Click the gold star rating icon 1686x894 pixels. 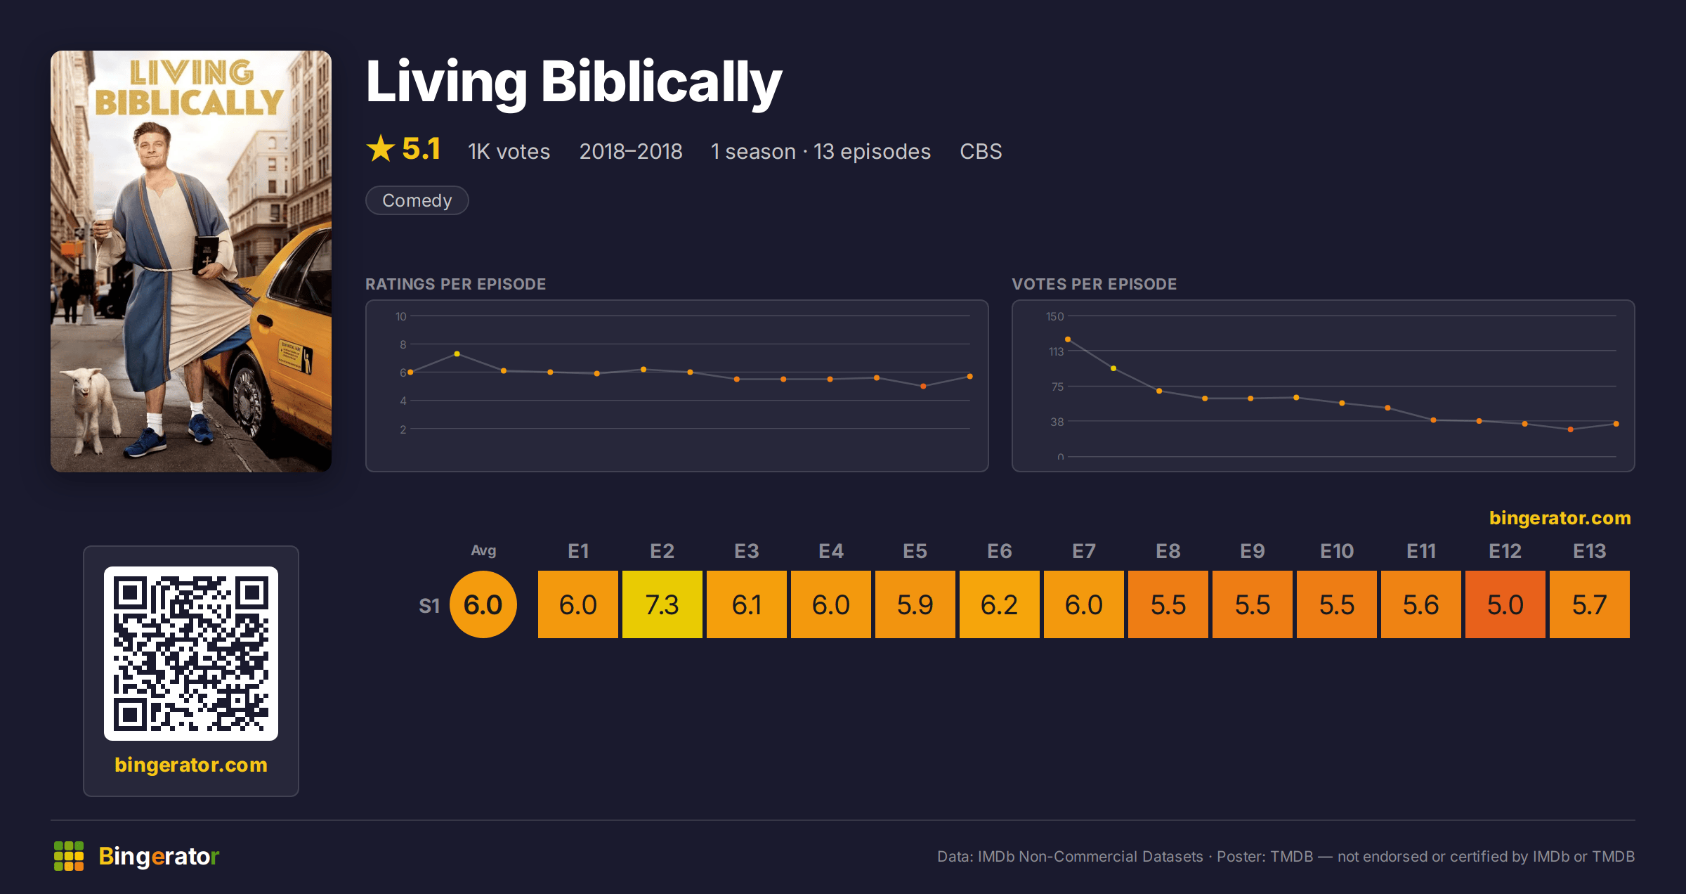coord(381,149)
